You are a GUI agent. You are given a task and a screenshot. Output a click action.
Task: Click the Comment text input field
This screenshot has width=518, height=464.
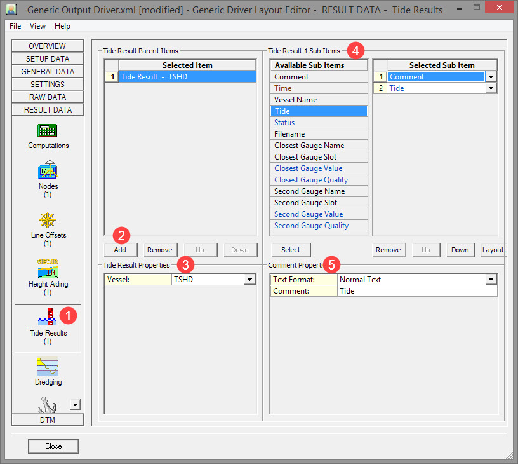[x=416, y=291]
